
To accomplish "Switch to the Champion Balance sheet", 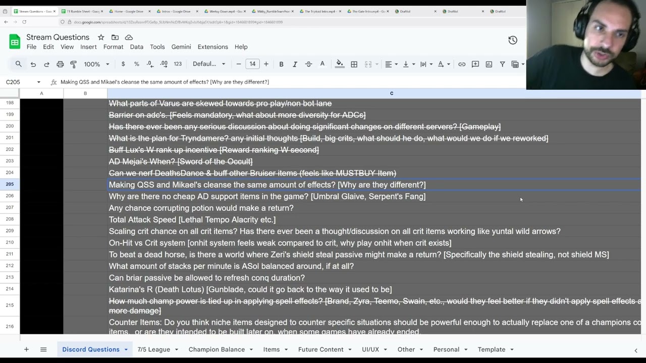I will point(217,349).
